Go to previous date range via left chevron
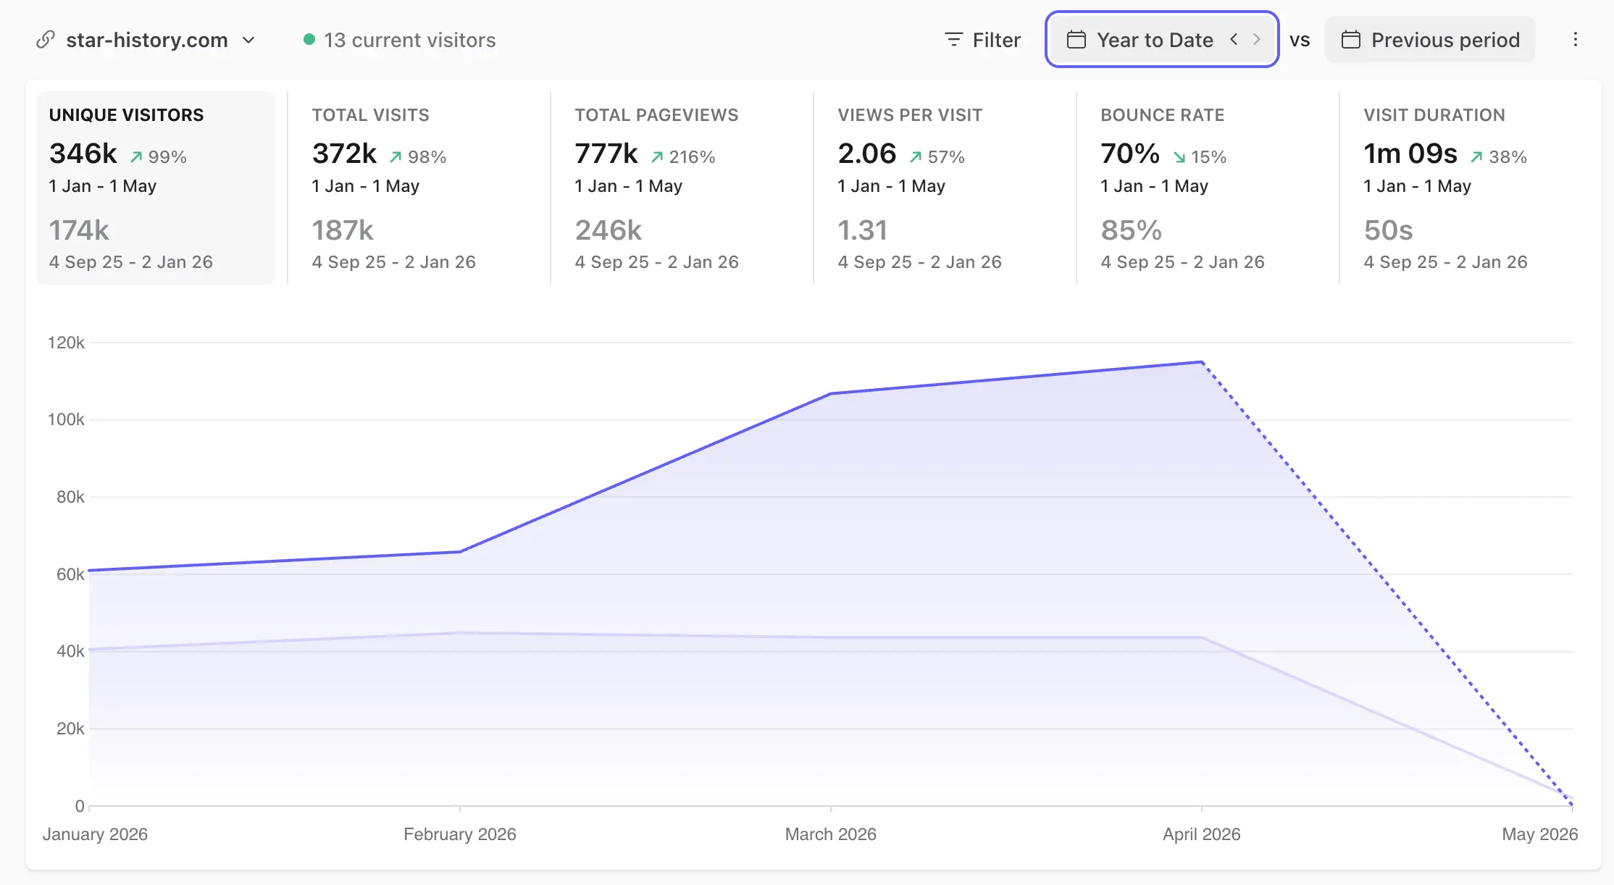This screenshot has width=1614, height=885. (x=1233, y=40)
